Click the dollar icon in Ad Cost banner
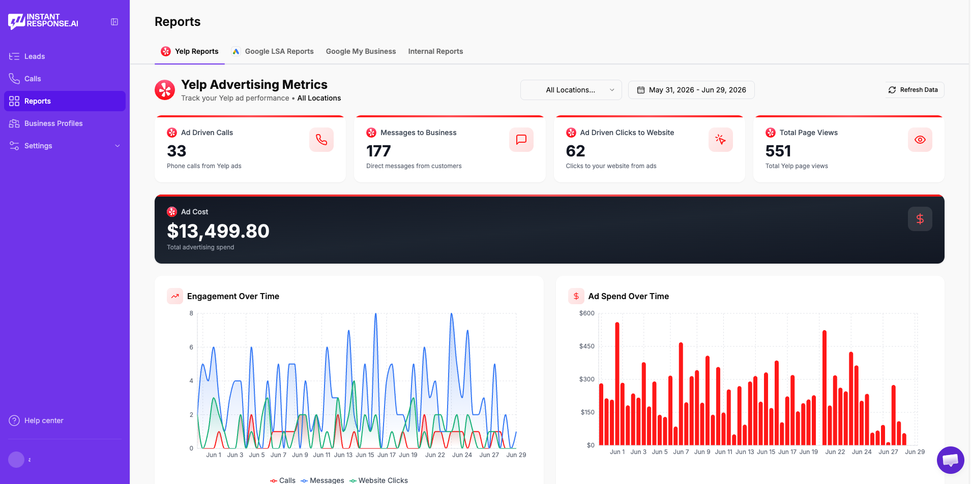The image size is (971, 484). point(920,219)
